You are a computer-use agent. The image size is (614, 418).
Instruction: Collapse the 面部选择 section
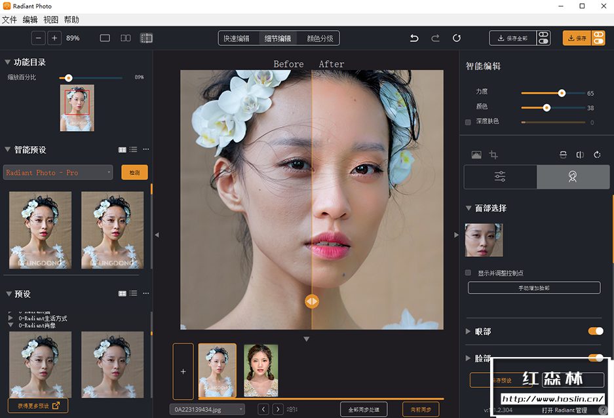click(x=469, y=208)
